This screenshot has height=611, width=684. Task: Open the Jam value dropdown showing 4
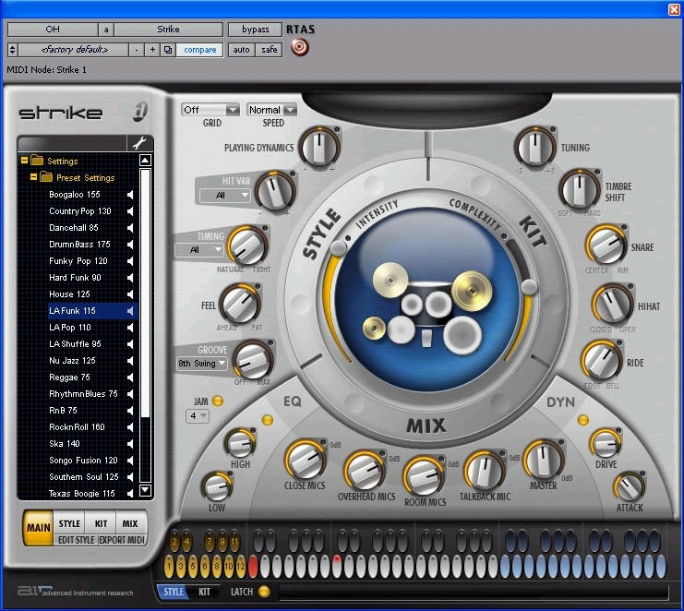pos(198,415)
